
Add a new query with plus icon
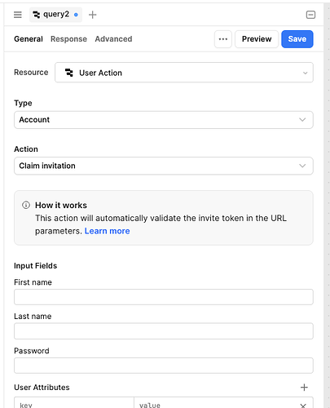point(93,15)
